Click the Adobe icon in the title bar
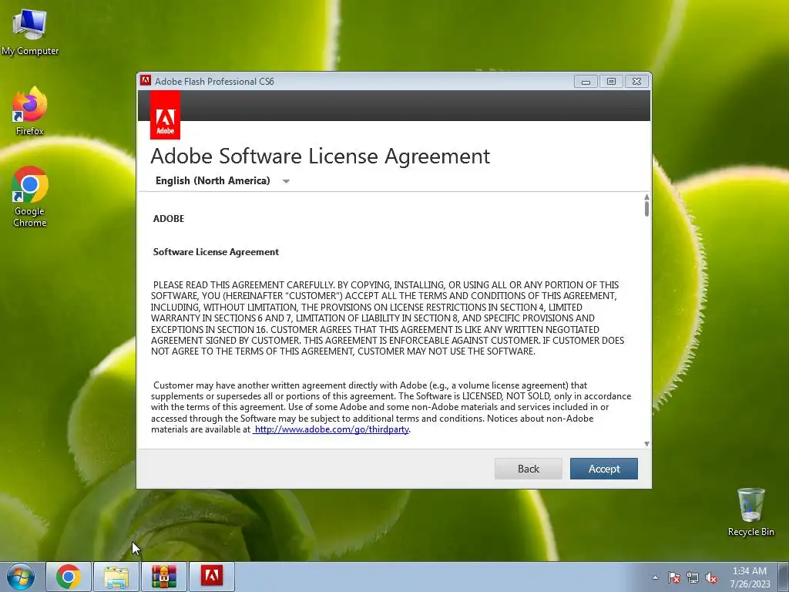This screenshot has width=789, height=592. (x=146, y=81)
